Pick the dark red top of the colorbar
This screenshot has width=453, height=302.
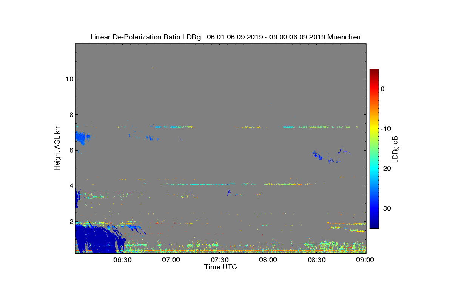tap(374, 71)
